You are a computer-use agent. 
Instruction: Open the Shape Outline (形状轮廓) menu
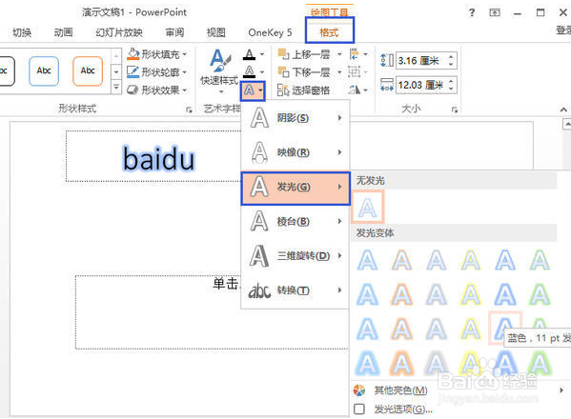157,72
